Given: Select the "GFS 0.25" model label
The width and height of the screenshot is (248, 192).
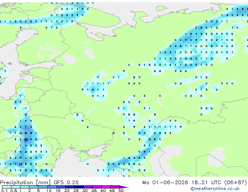Looking at the screenshot, I should [66, 183].
